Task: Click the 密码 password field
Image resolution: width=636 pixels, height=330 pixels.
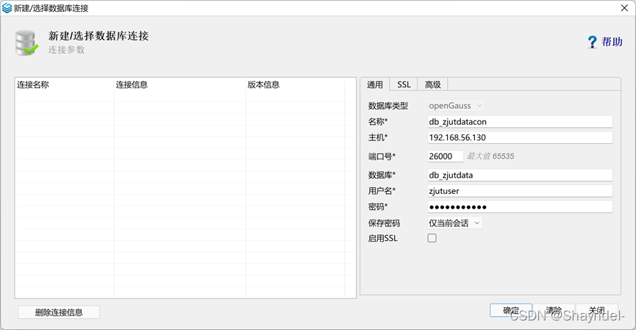Action: point(519,207)
